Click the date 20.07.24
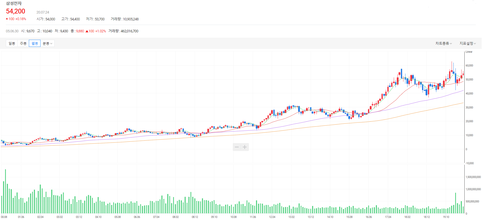The width and height of the screenshot is (484, 222). click(x=43, y=12)
